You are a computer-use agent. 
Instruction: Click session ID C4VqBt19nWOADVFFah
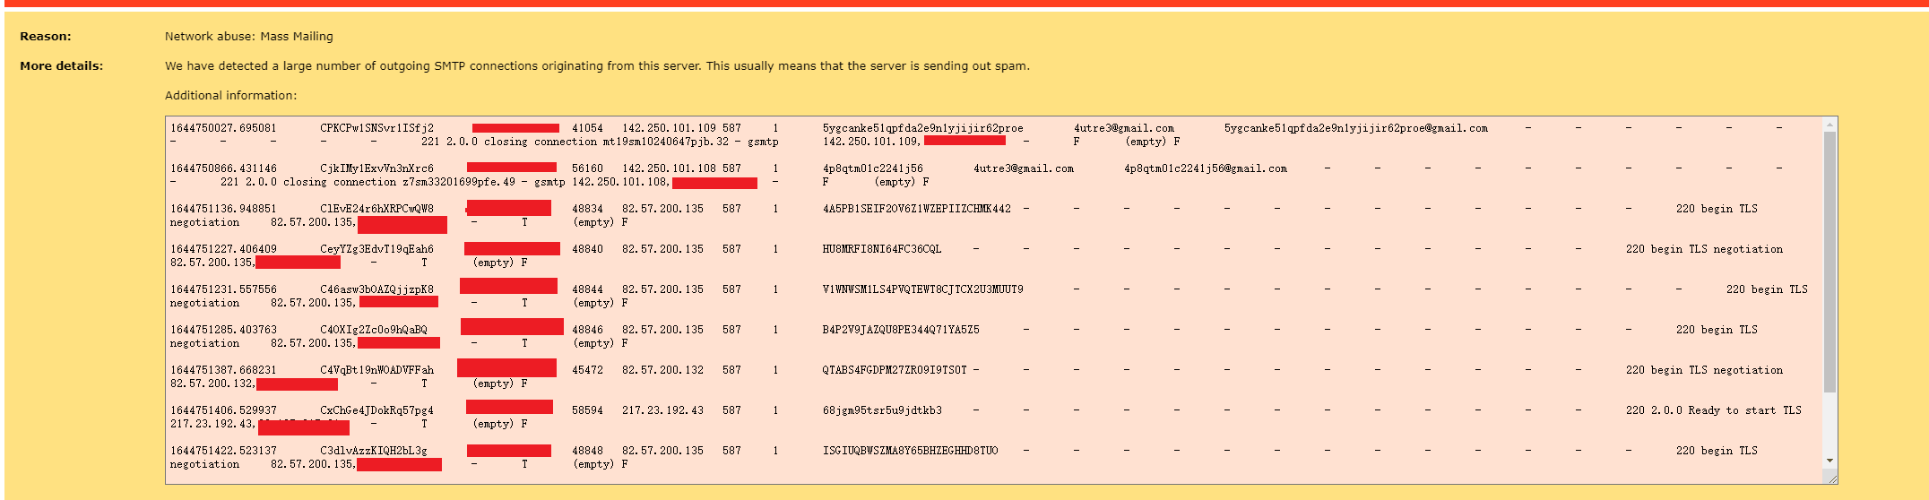point(376,370)
